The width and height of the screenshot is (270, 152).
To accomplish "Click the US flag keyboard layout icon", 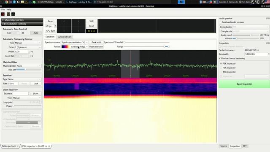I will [x=268, y=2].
